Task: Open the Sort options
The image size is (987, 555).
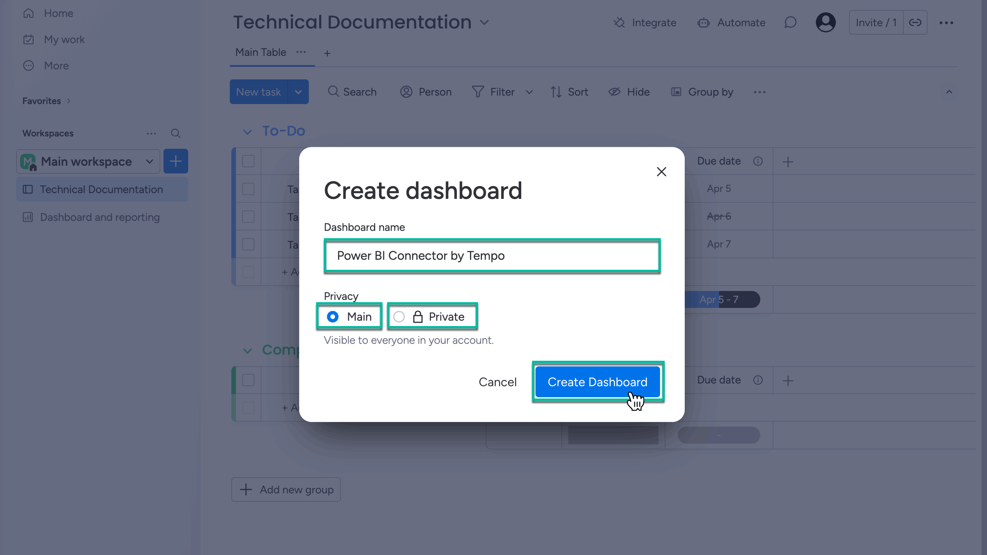Action: point(569,92)
